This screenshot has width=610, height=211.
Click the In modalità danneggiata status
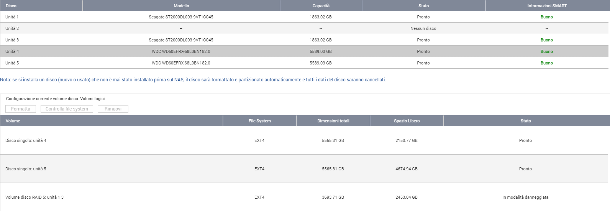pos(525,197)
